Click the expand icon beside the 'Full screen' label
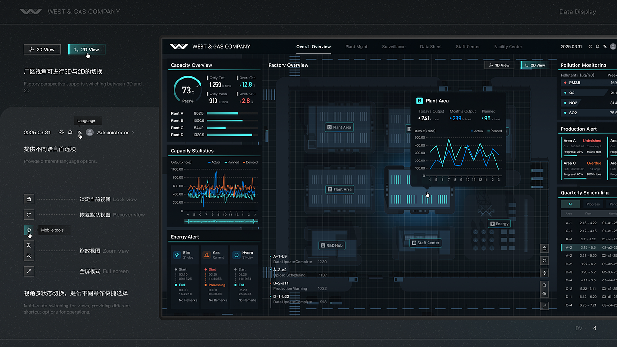Viewport: 617px width, 347px height. [x=29, y=271]
